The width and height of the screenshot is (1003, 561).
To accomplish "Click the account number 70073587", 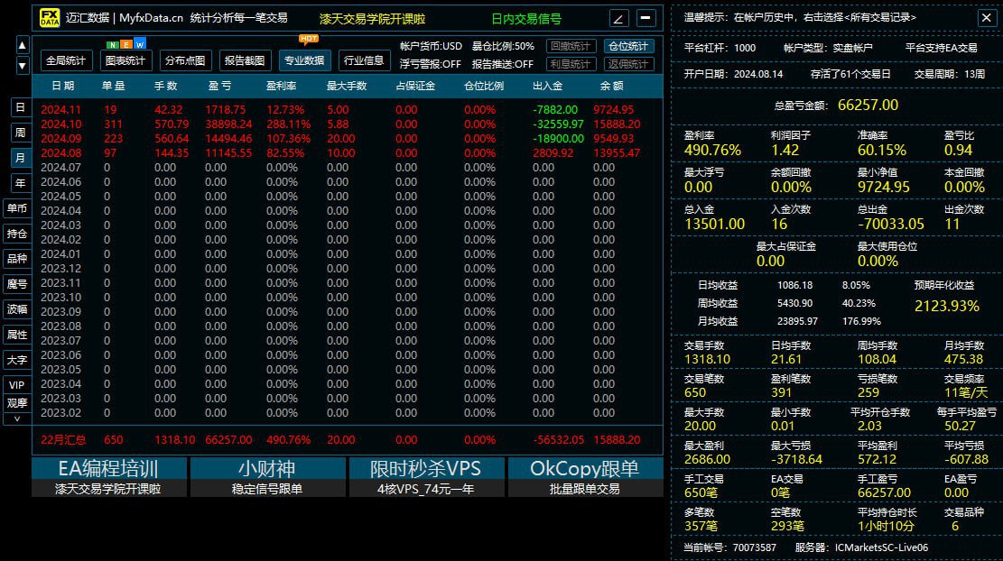I will 754,547.
